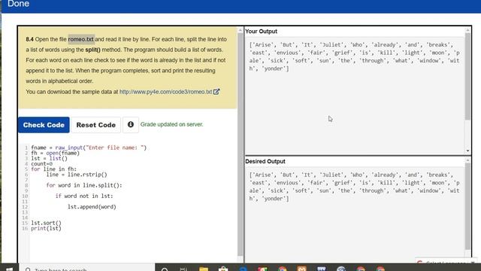Click the line 'lst.sort()'
The width and height of the screenshot is (481, 271).
[46, 223]
